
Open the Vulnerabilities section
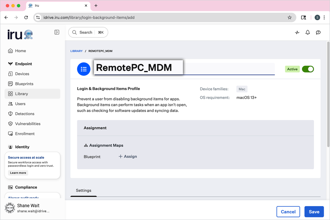click(27, 124)
